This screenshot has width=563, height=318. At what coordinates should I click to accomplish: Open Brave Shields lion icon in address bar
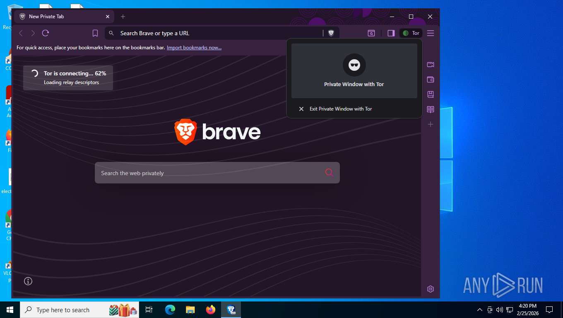point(331,33)
